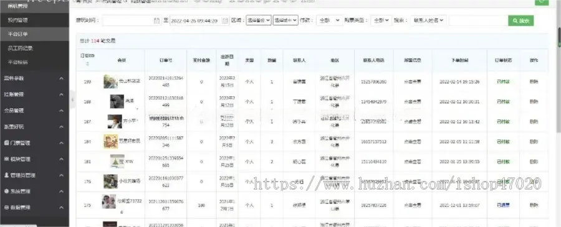Click the 管理员管理 person icon
Image resolution: width=561 pixels, height=227 pixels.
pyautogui.click(x=6, y=175)
